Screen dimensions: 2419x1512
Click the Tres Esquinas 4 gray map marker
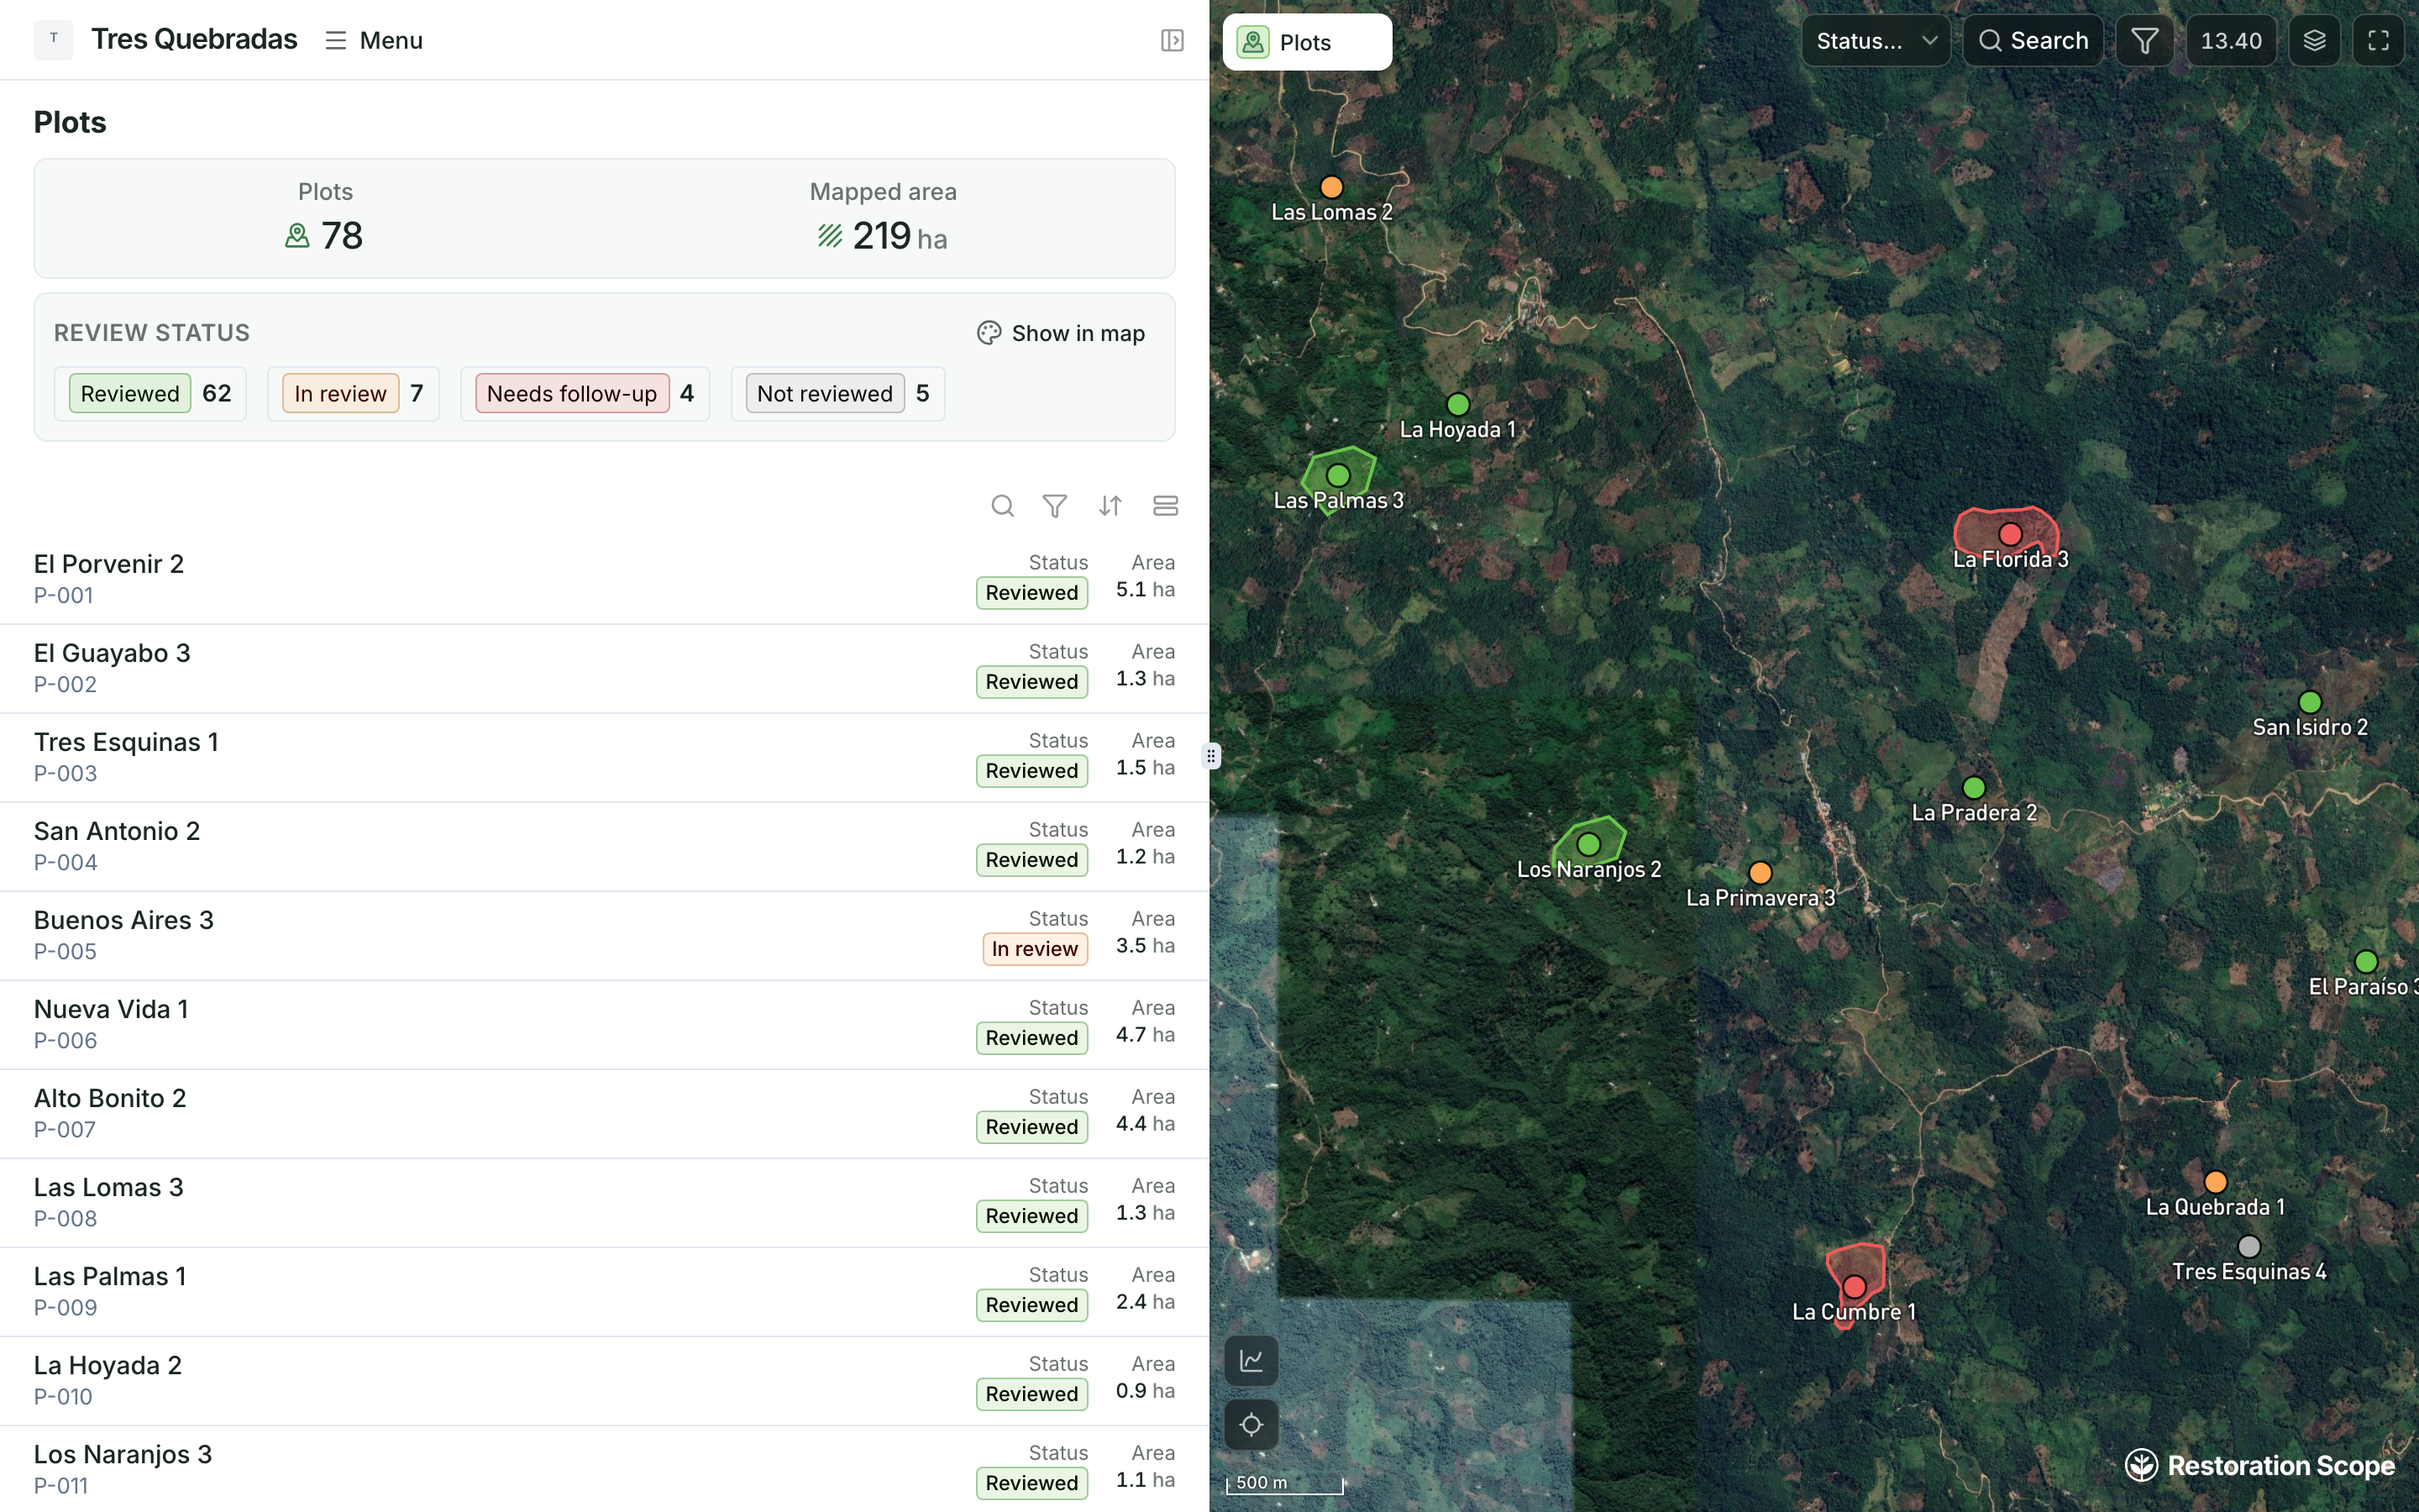point(2249,1246)
